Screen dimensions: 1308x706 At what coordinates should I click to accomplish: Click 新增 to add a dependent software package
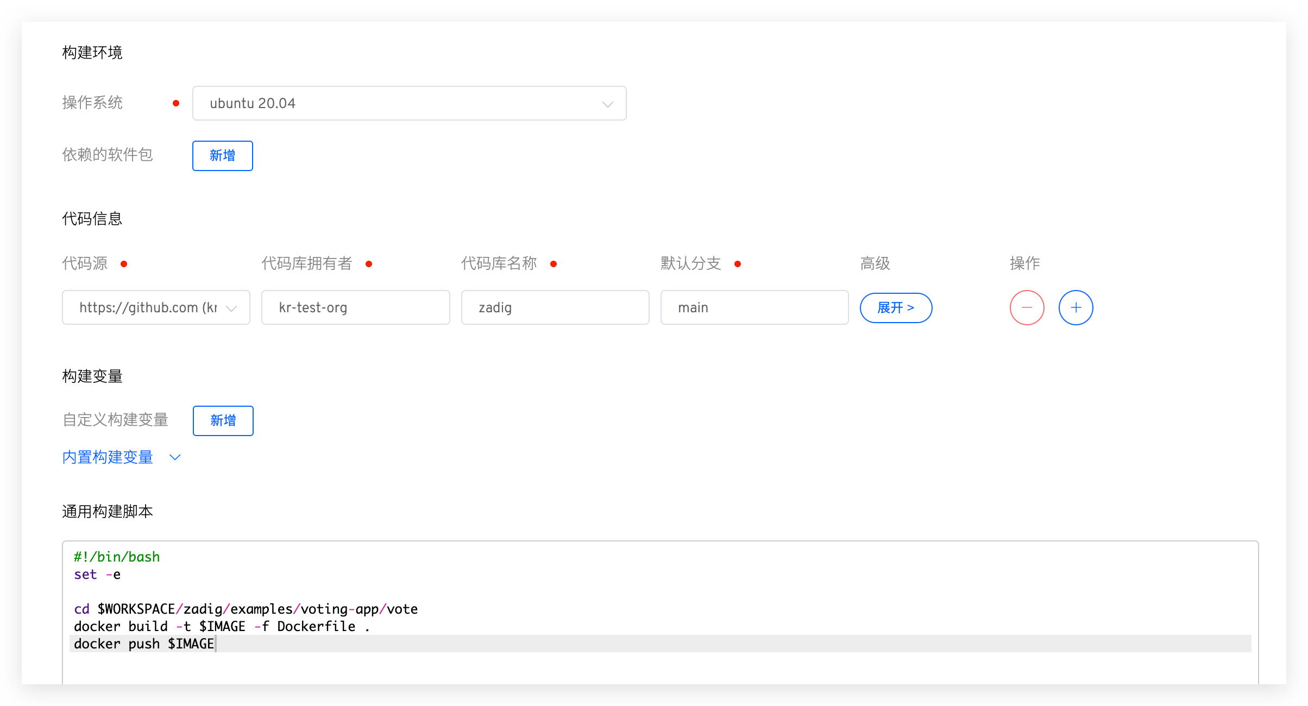222,155
